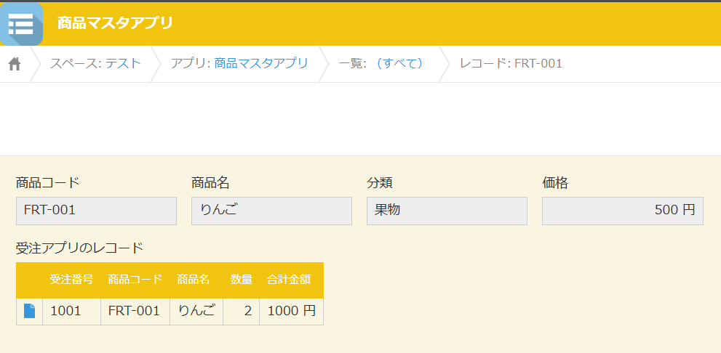Click the app list icon in header
The image size is (721, 353).
pyautogui.click(x=21, y=24)
